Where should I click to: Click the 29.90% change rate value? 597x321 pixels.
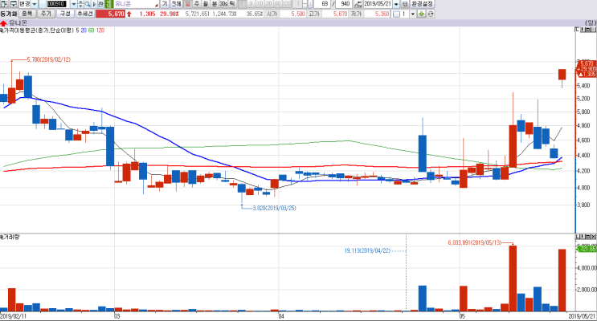[x=169, y=14]
